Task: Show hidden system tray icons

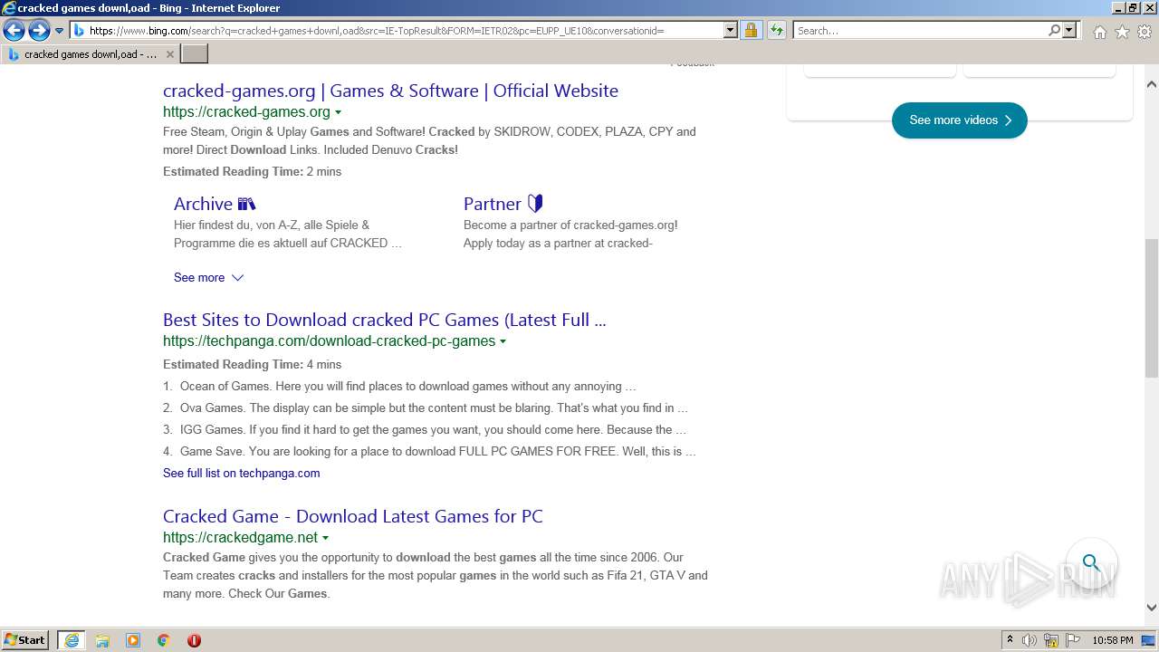Action: pos(1010,640)
